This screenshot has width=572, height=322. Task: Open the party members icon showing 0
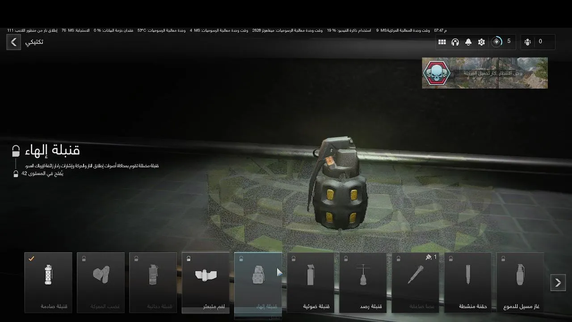(528, 42)
